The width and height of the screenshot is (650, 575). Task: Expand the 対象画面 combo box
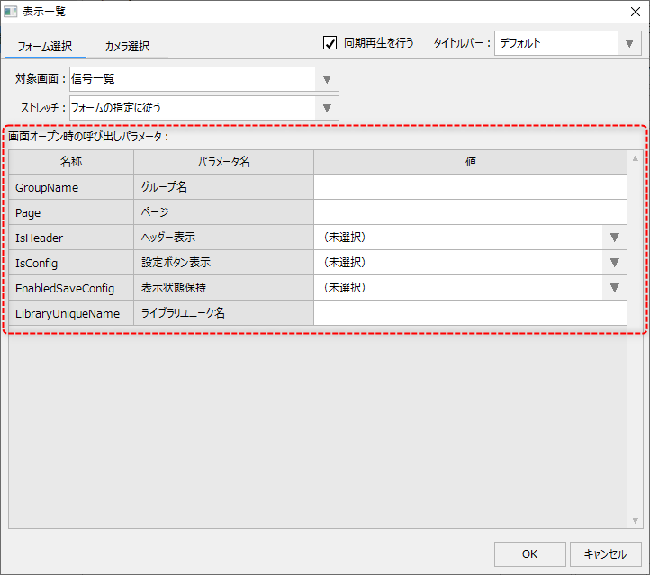[x=327, y=79]
